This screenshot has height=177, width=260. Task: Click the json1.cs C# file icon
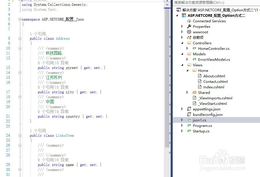click(x=189, y=120)
